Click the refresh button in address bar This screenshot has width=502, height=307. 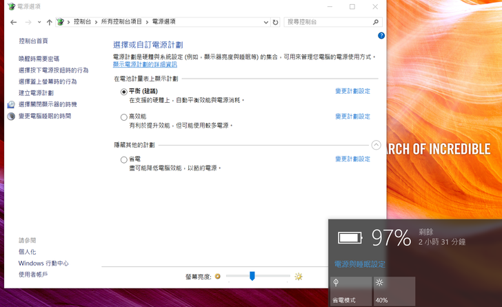pyautogui.click(x=275, y=22)
